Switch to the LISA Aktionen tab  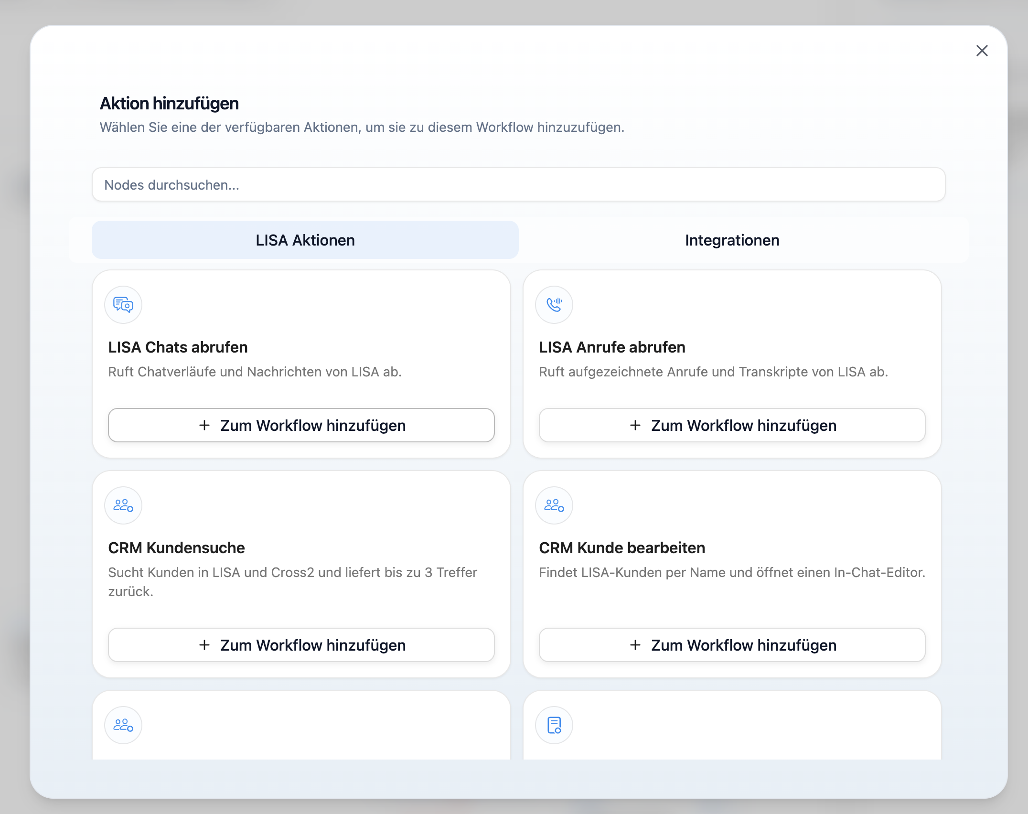[x=305, y=240]
